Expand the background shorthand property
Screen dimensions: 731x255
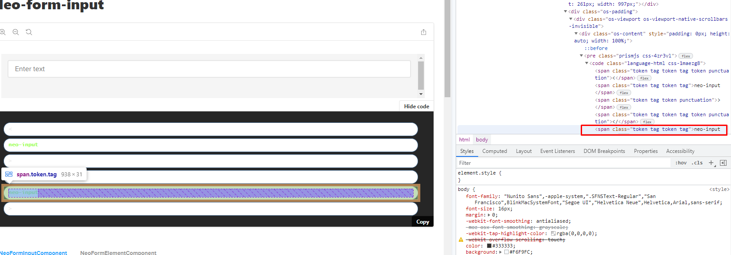pyautogui.click(x=501, y=252)
